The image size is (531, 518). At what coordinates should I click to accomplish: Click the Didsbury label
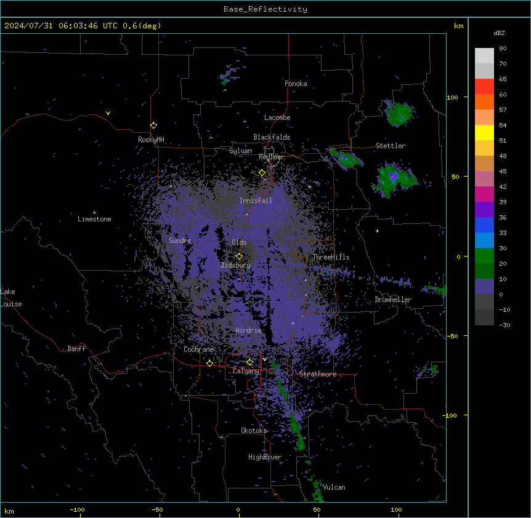[x=236, y=265]
